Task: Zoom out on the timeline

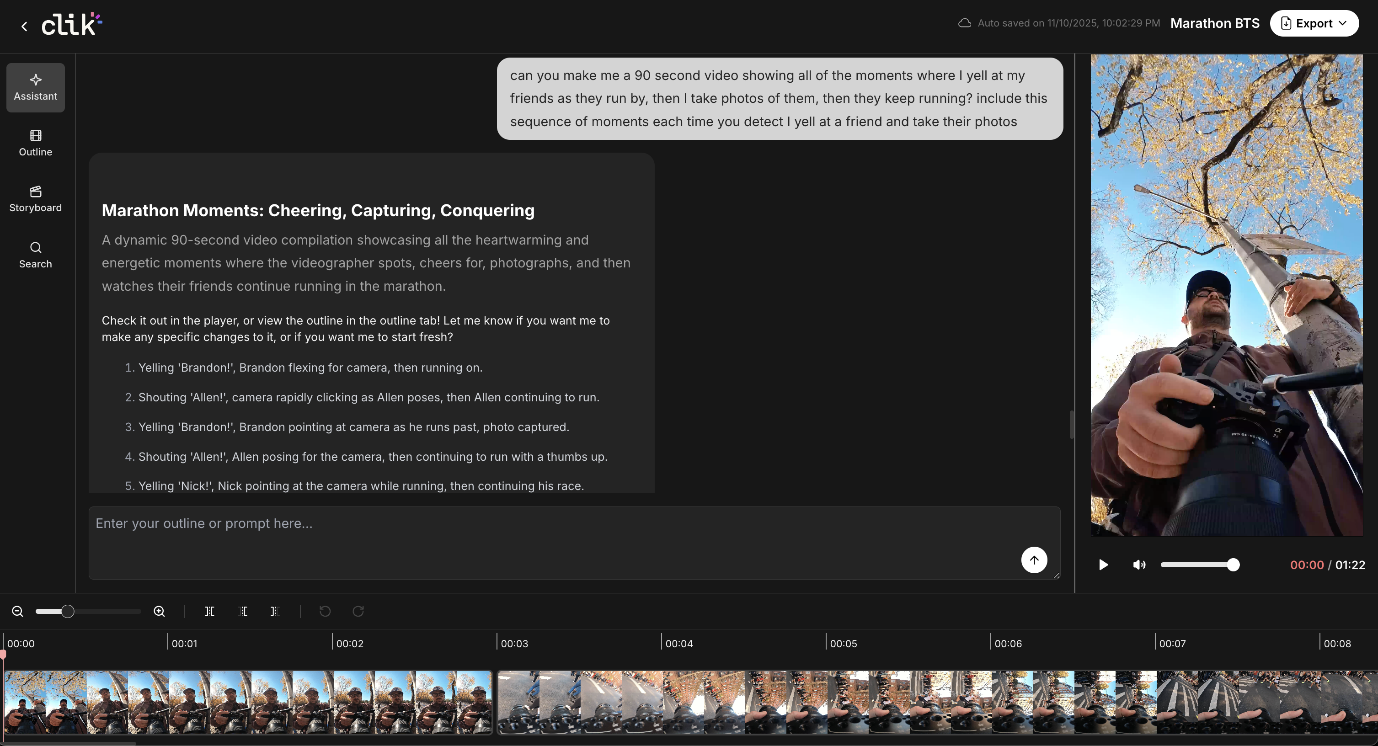Action: [x=17, y=611]
